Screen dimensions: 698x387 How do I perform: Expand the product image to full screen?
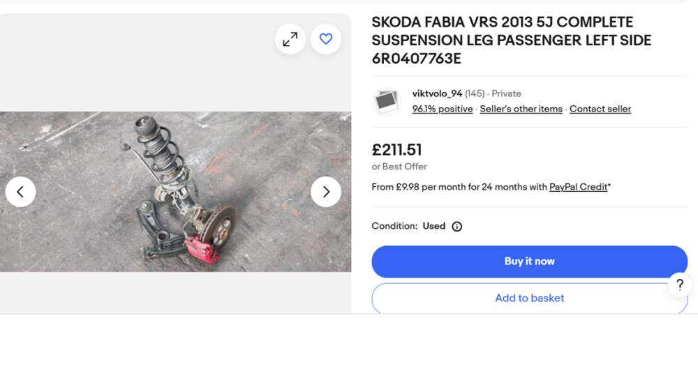pos(290,40)
